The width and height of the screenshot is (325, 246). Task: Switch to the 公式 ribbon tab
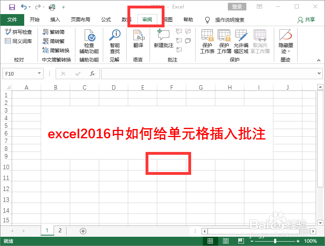pyautogui.click(x=106, y=20)
